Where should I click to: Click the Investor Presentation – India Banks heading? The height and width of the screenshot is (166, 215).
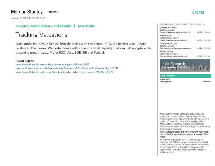coord(43,26)
